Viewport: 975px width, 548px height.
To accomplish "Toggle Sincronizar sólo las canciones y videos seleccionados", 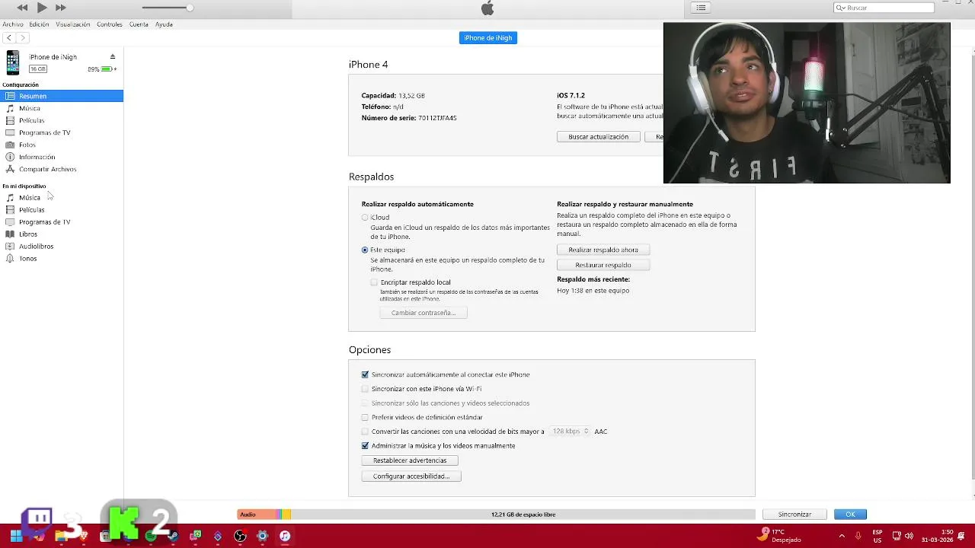I will pos(365,403).
